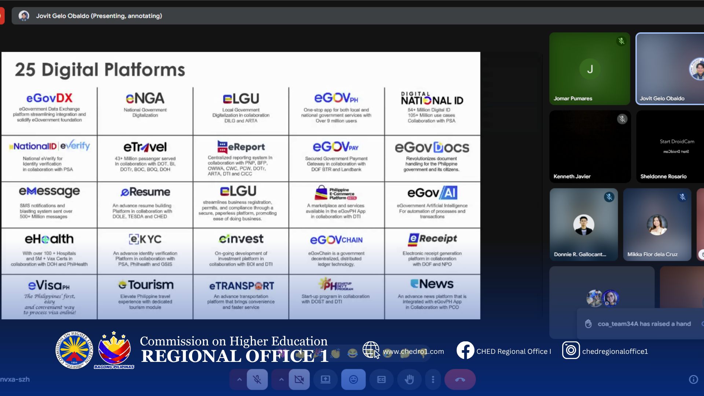Send the clapping hands reaction

click(335, 353)
